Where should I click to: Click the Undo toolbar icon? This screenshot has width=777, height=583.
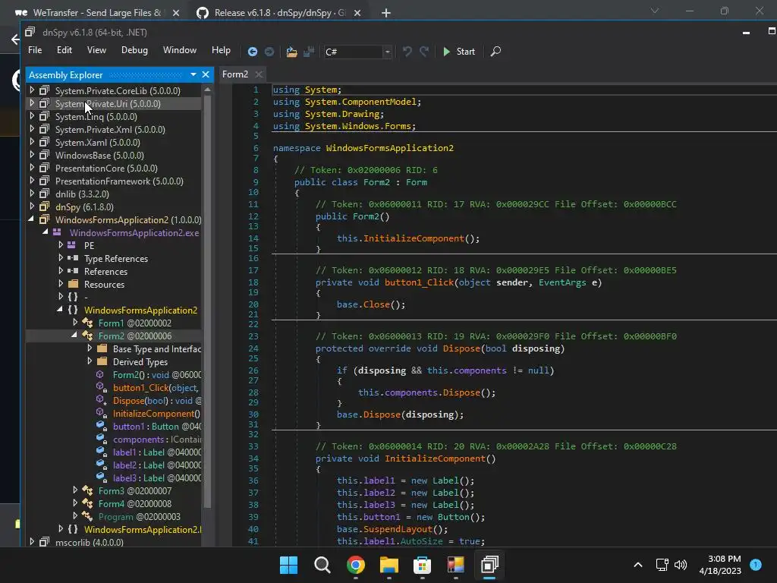pos(407,52)
